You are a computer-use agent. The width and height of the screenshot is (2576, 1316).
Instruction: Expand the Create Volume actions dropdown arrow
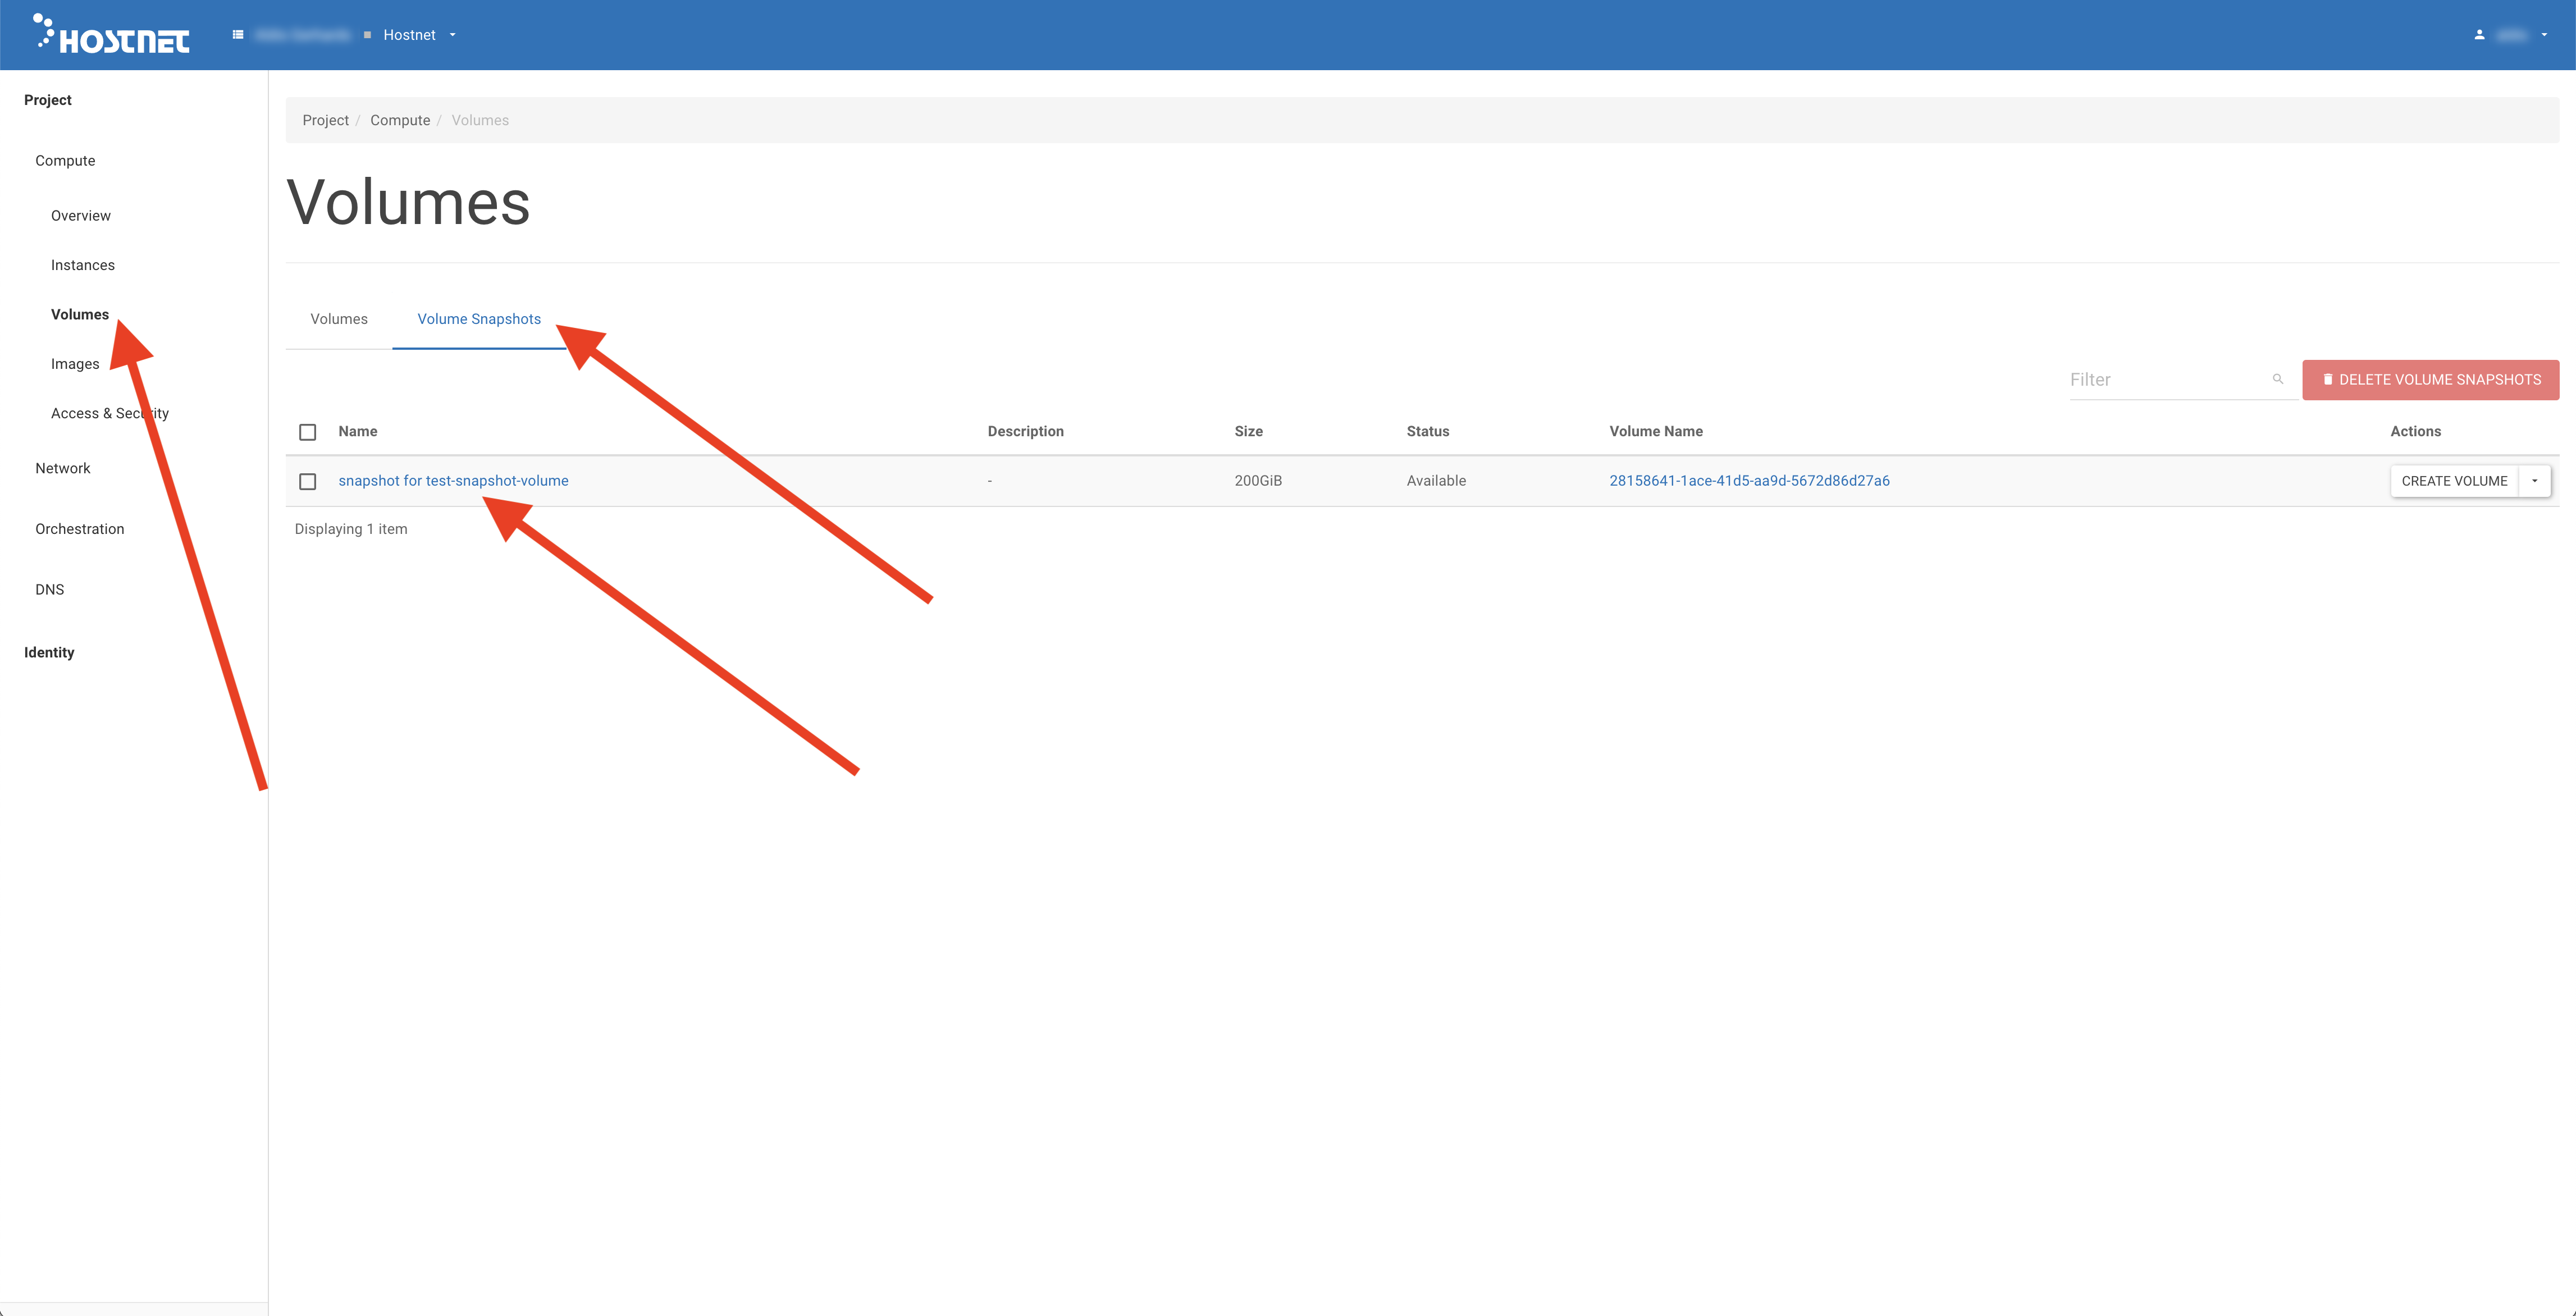pyautogui.click(x=2535, y=480)
